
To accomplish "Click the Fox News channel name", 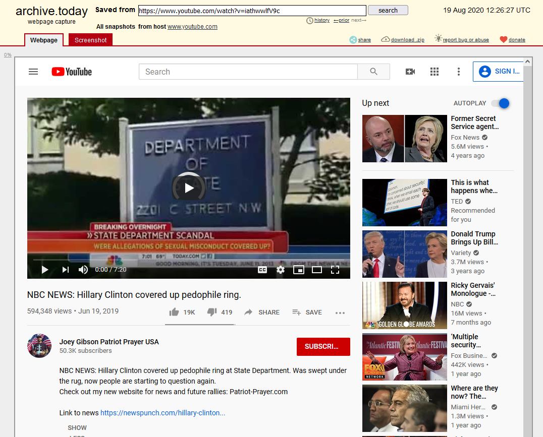I will (465, 138).
